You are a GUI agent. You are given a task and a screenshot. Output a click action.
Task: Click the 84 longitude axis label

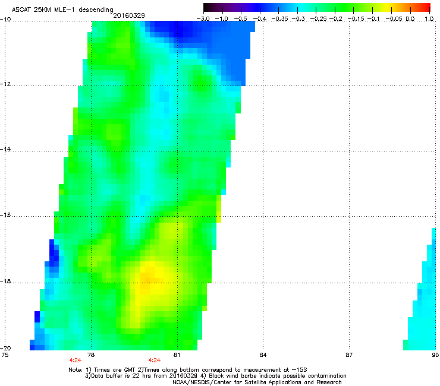coord(263,355)
